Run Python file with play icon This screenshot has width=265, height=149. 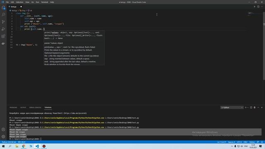click(x=255, y=7)
